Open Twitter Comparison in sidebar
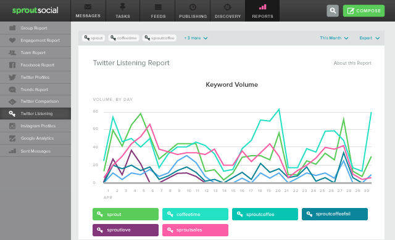395x240 pixels. (x=35, y=102)
